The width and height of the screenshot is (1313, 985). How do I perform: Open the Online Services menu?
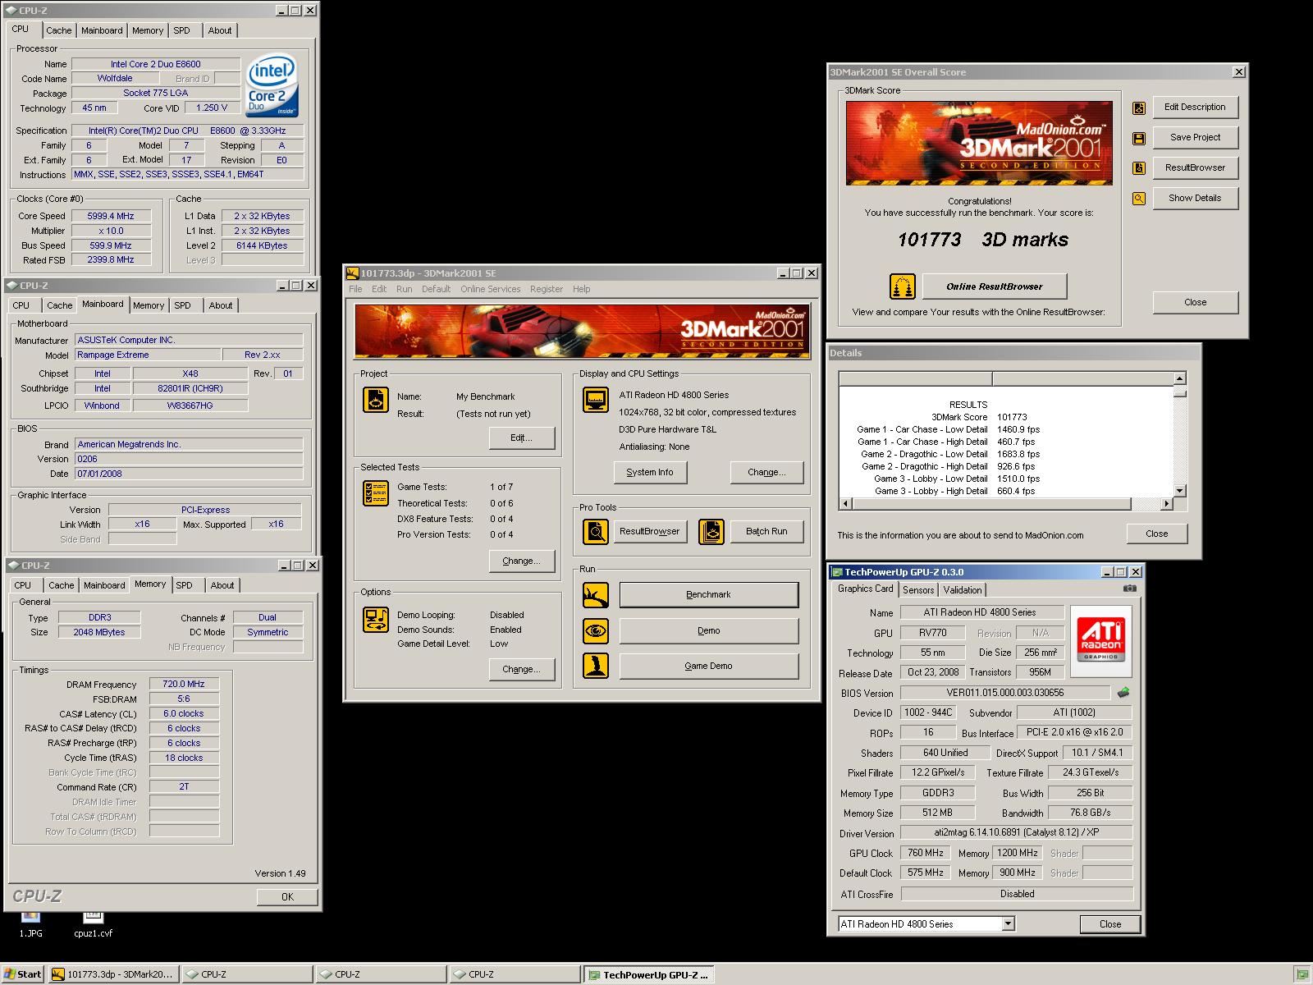coord(490,289)
